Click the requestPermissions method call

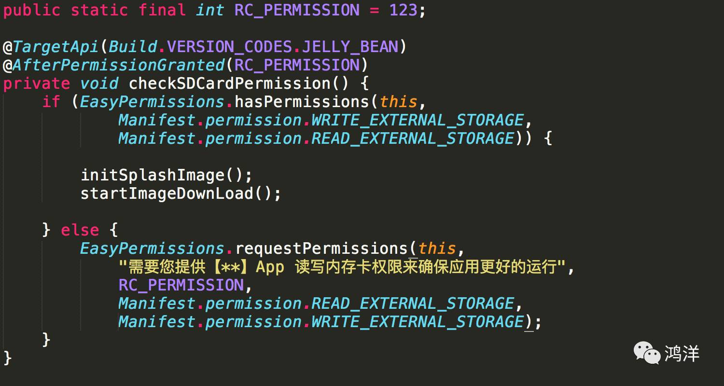pos(321,248)
